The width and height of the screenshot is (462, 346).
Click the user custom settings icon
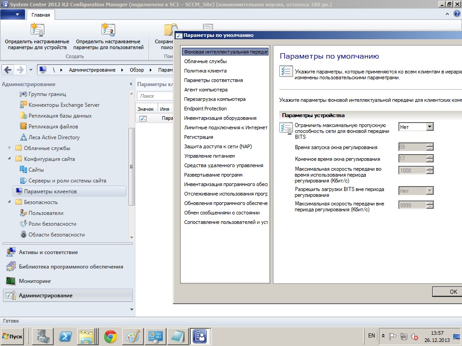tap(108, 30)
